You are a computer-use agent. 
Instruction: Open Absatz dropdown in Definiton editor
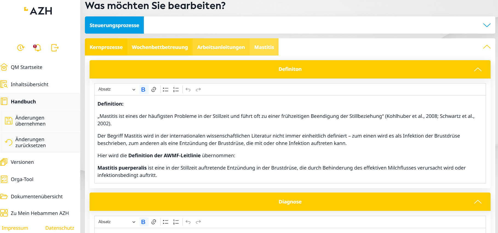click(x=117, y=89)
